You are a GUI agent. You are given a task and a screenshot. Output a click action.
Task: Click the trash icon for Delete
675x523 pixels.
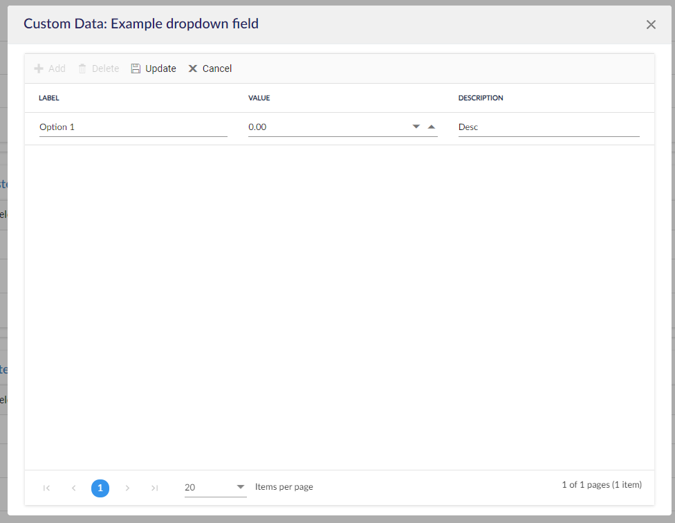pyautogui.click(x=82, y=68)
